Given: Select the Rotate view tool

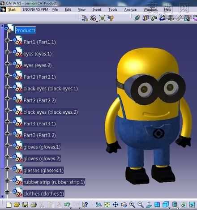Looking at the screenshot, I should [x=124, y=205].
